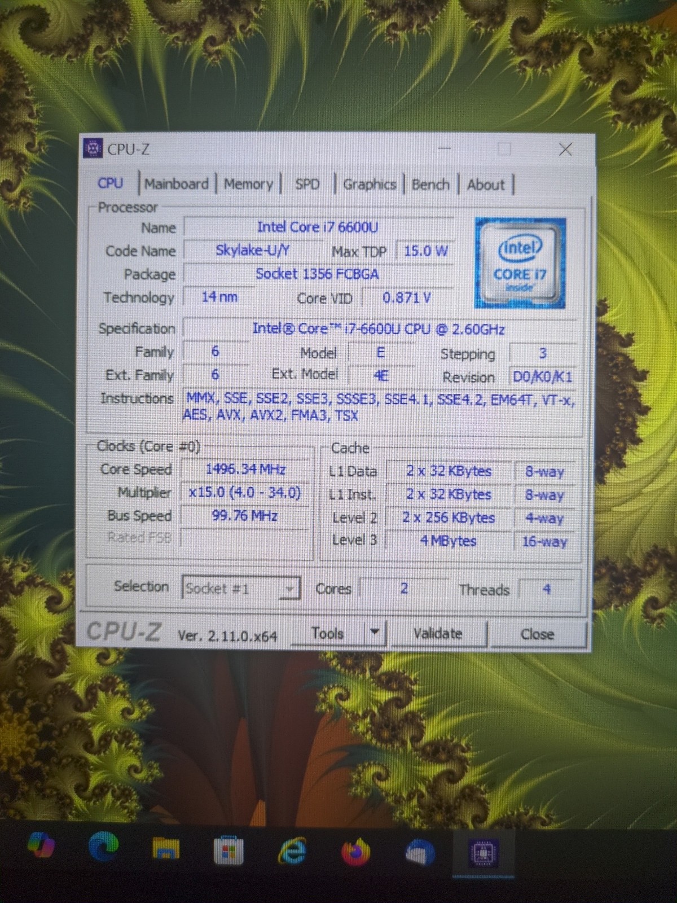Open Firefox from the taskbar
The image size is (677, 903).
355,852
